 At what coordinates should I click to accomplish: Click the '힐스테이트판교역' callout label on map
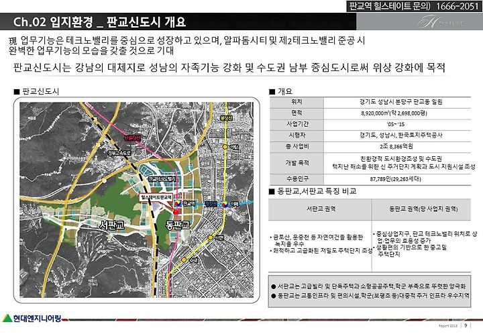pyautogui.click(x=156, y=197)
